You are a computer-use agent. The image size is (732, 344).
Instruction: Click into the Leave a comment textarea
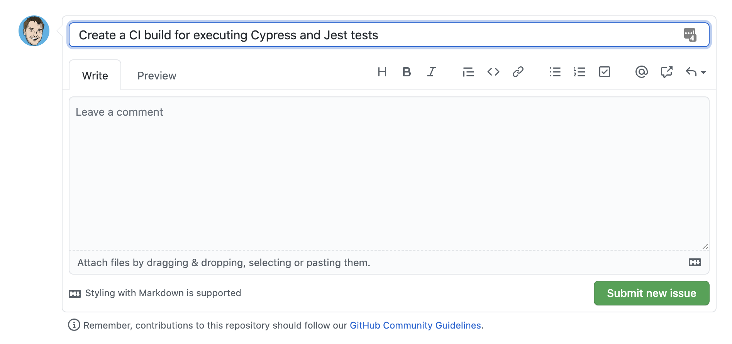tap(389, 173)
